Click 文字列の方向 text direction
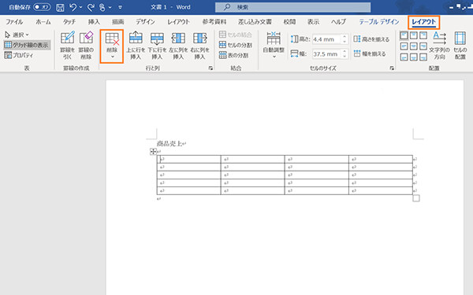Viewport: 473px width, 295px height. coord(439,45)
